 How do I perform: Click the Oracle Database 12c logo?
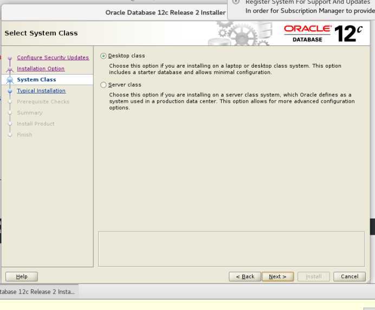click(323, 34)
